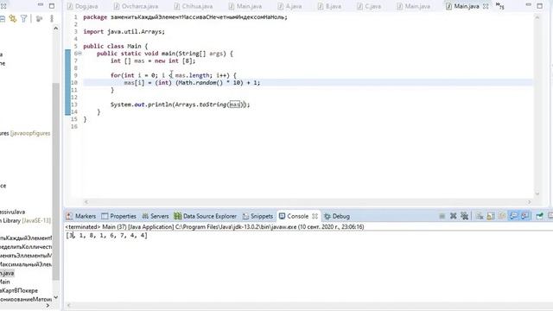Toggle Show Console on standard error change
Image resolution: width=553 pixels, height=311 pixels.
525,216
